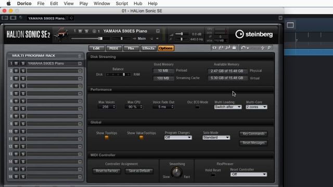333x187 pixels.
Task: Adjust the Disk/RAM Balance slider
Action: (x=118, y=74)
